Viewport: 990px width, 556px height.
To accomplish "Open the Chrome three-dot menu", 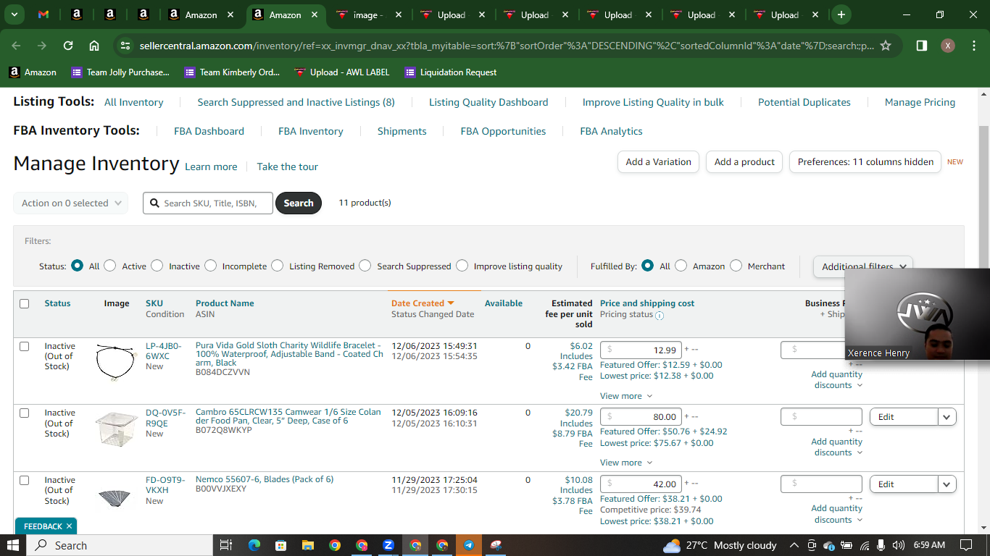I will pos(973,46).
